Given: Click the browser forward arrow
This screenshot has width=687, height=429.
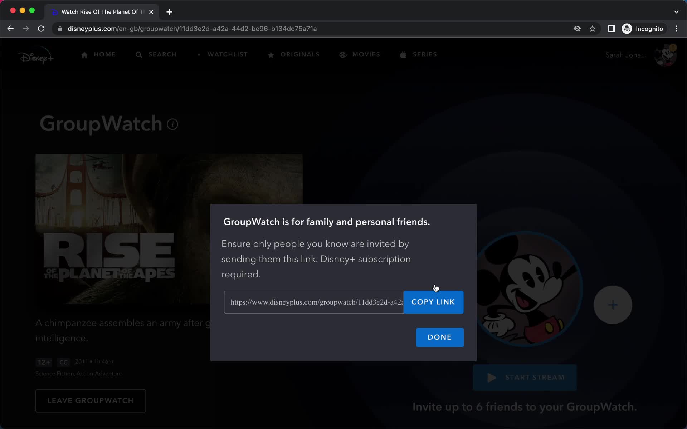Looking at the screenshot, I should coord(26,29).
